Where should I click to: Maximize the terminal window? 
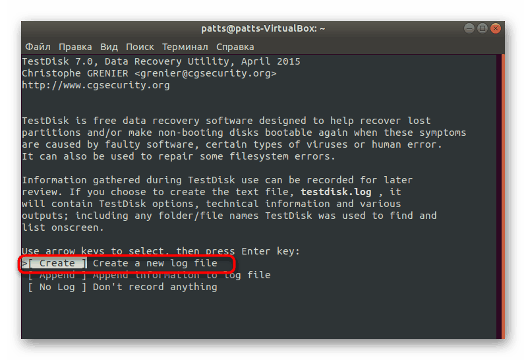point(481,29)
